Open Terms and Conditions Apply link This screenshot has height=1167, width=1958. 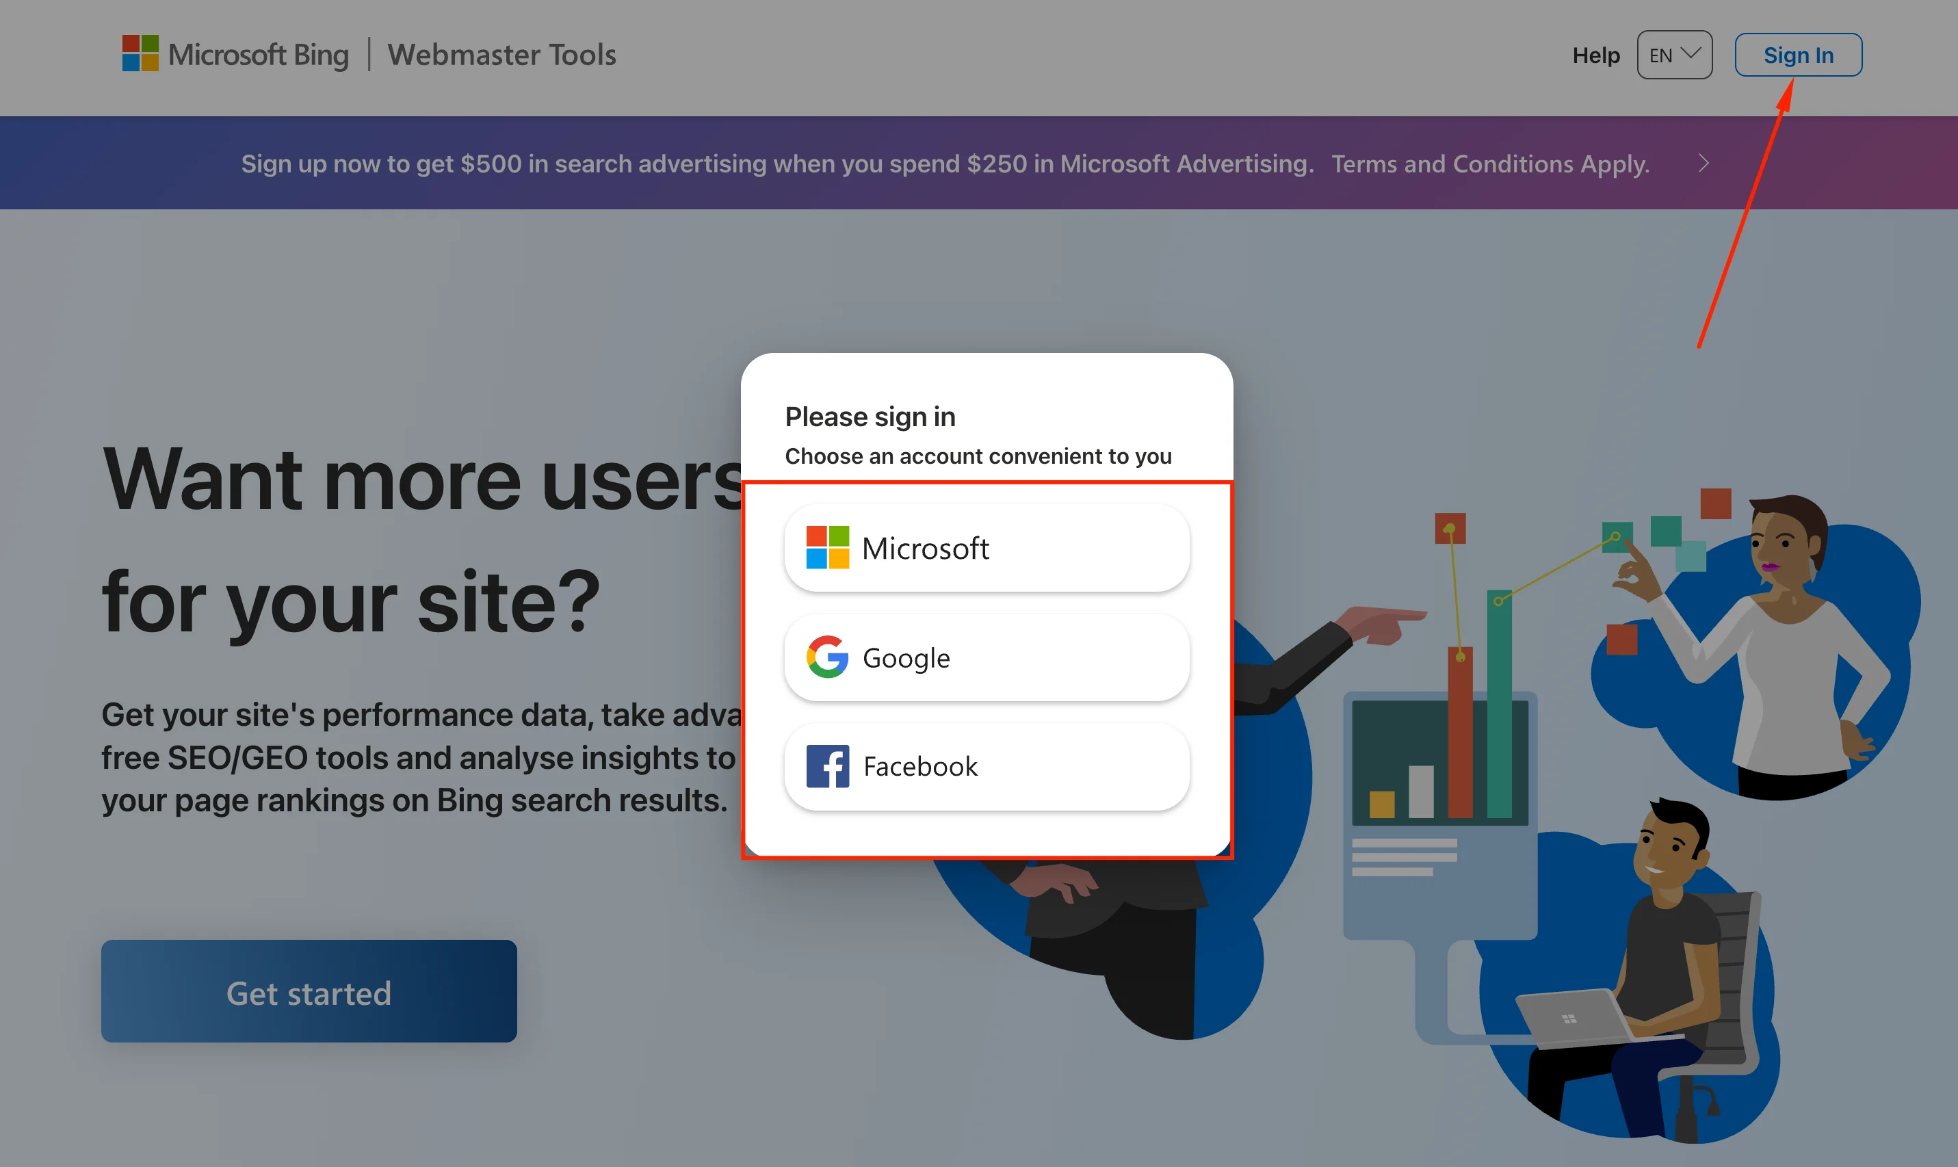point(1490,163)
